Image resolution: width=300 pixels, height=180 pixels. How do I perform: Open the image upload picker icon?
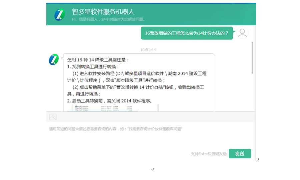pos(53,117)
